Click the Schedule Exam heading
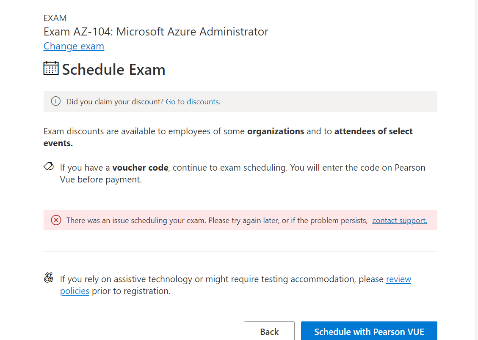 pyautogui.click(x=113, y=70)
